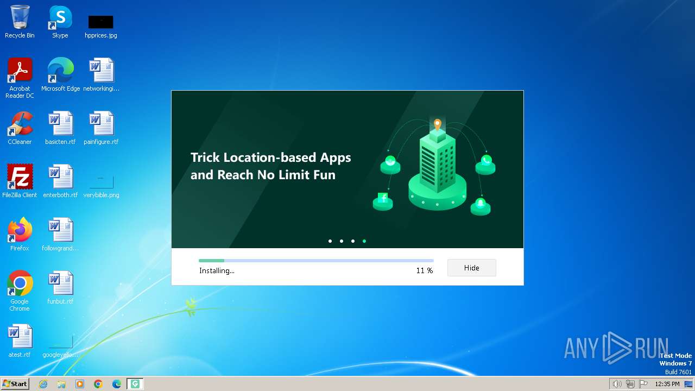The image size is (695, 391).
Task: Open network status tray icon
Action: point(630,384)
